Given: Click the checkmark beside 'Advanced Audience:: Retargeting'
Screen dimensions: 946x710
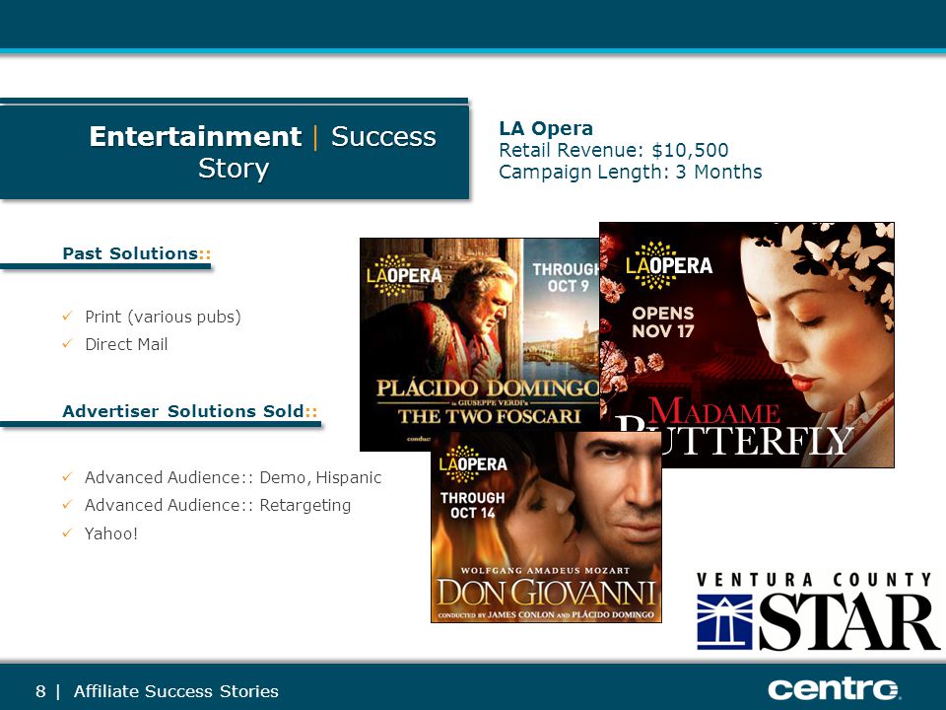Looking at the screenshot, I should (x=68, y=504).
